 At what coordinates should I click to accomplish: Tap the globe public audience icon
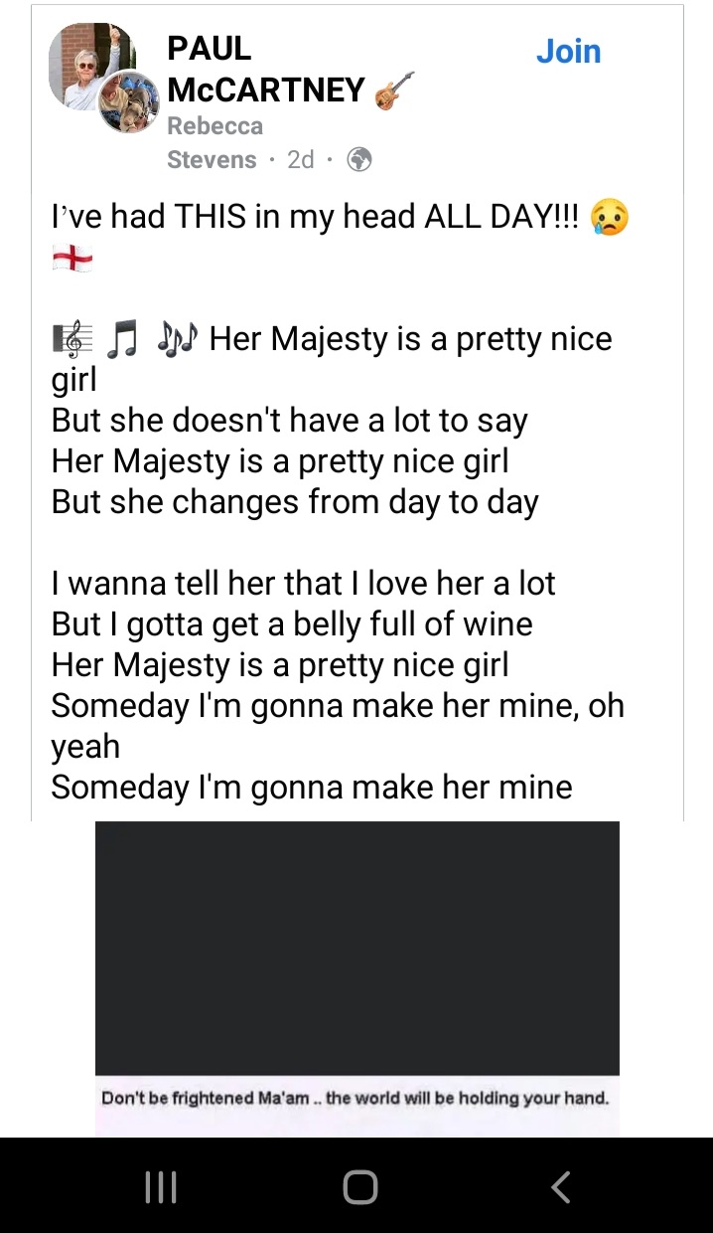click(359, 160)
